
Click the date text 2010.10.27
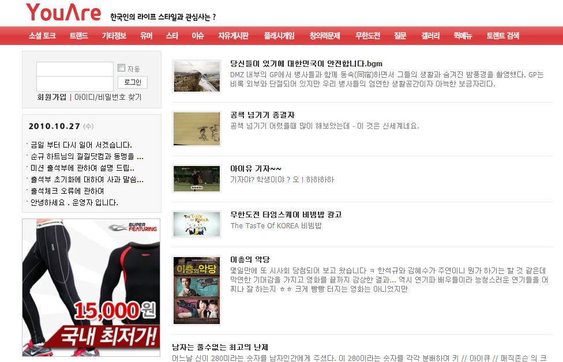coord(54,126)
